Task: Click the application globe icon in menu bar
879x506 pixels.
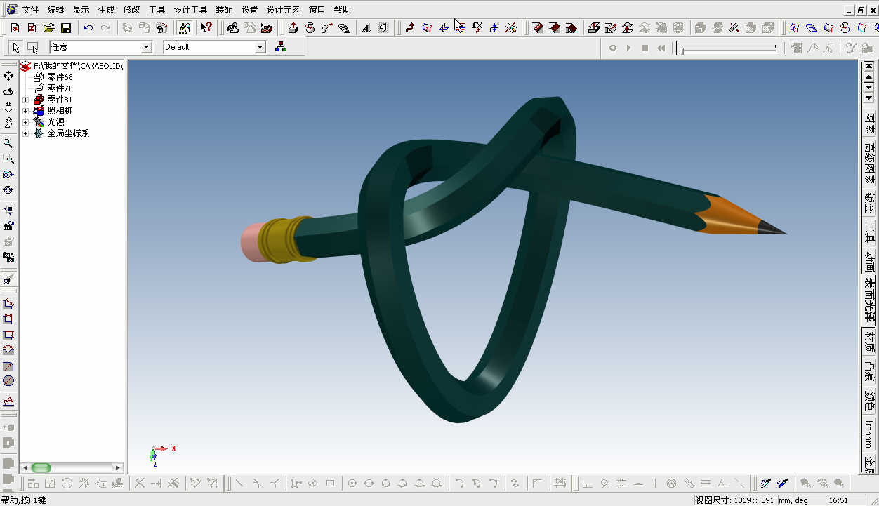Action: [x=12, y=9]
